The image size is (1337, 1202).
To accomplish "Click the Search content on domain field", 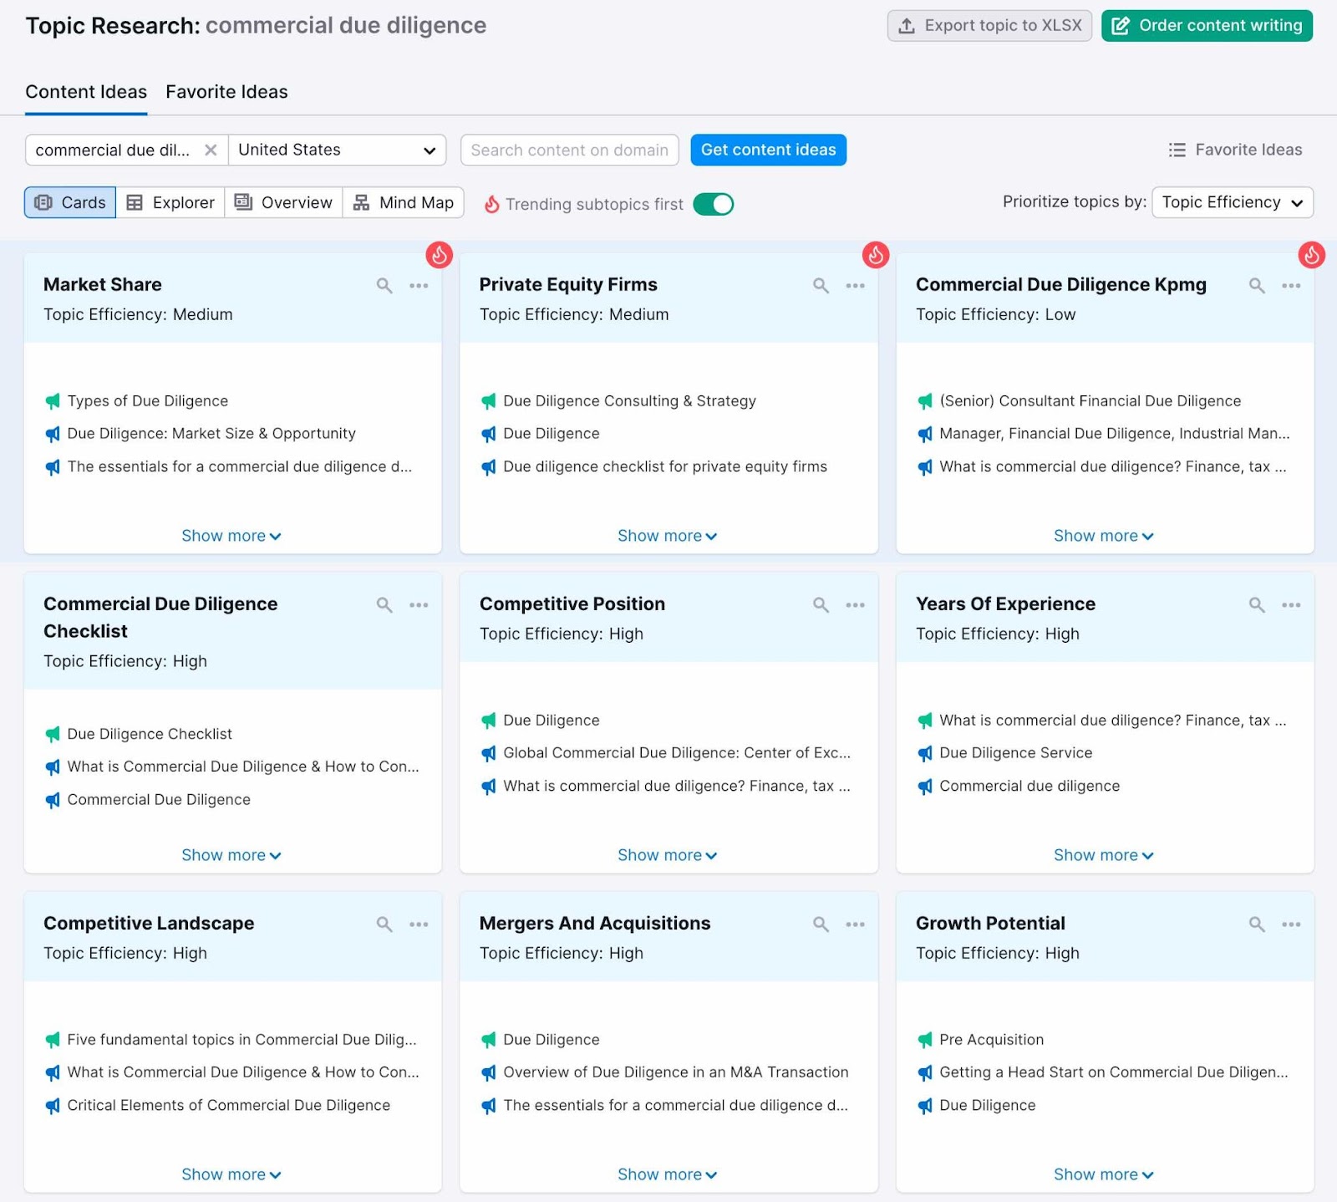I will (569, 150).
